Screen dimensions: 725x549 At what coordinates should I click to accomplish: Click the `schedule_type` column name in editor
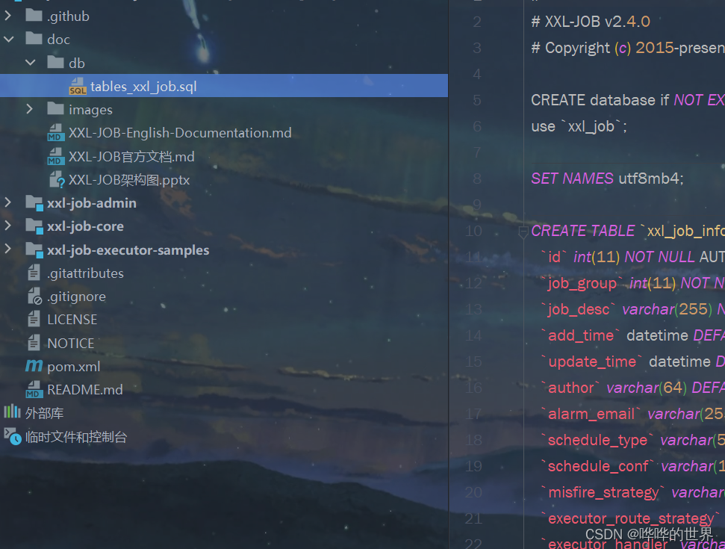597,440
